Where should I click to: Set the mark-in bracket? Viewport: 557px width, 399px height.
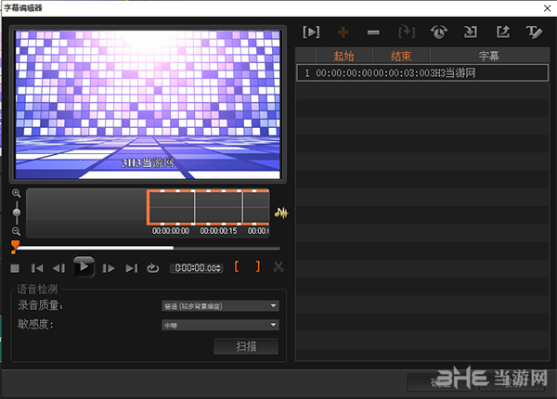pos(237,266)
